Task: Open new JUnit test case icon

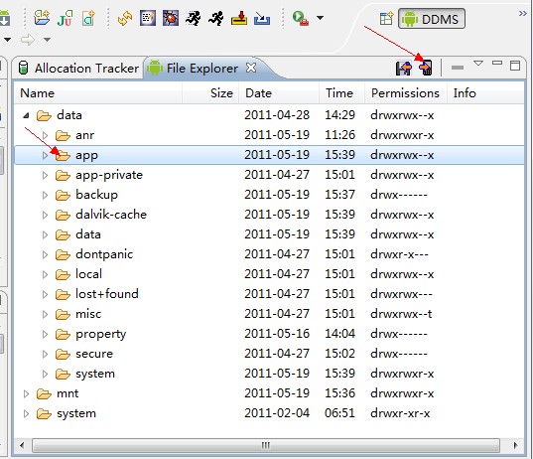Action: (65, 18)
